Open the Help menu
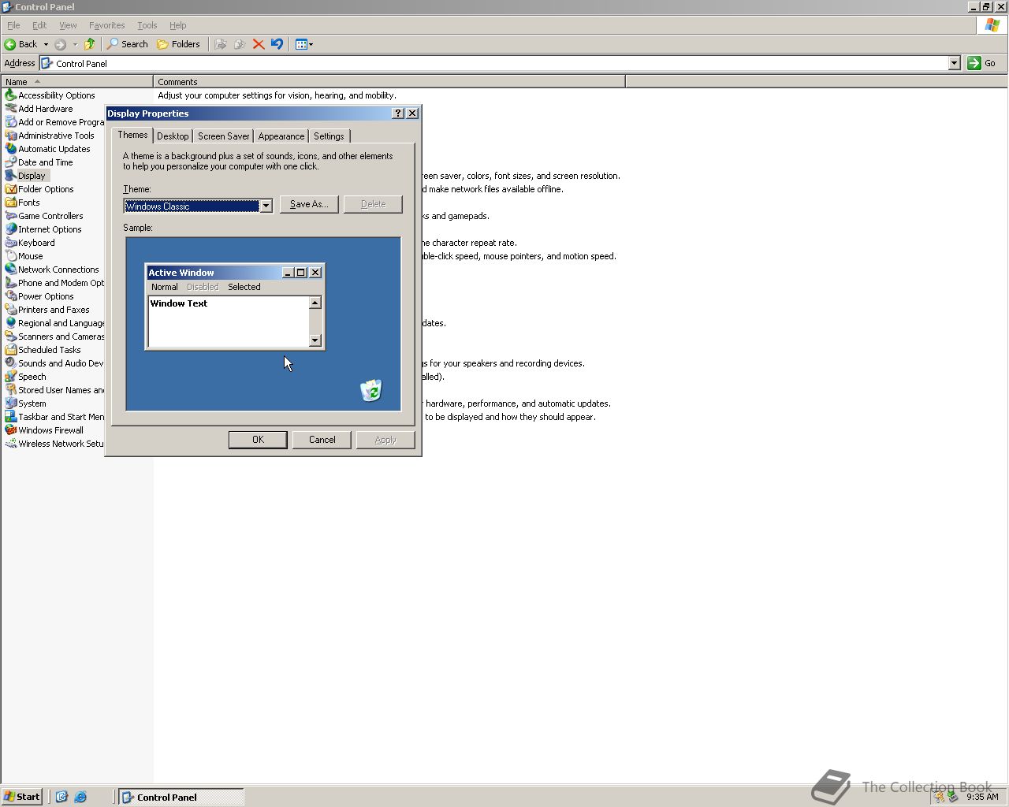The image size is (1009, 807). [x=178, y=25]
